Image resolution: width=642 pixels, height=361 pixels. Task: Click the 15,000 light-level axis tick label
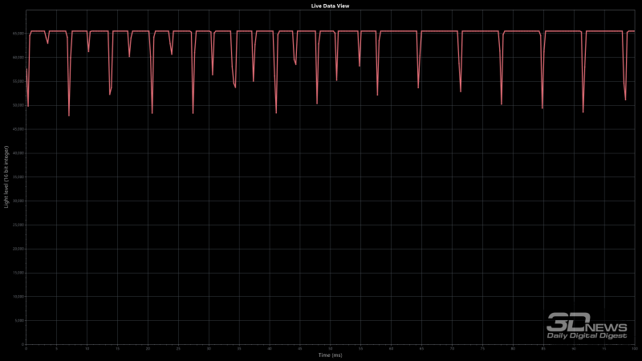tap(17, 273)
